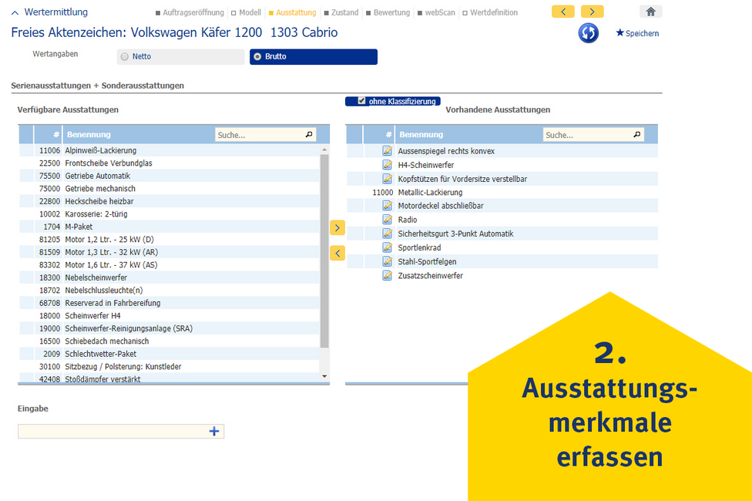The height and width of the screenshot is (501, 752).
Task: Open the Modell step
Action: (x=246, y=12)
